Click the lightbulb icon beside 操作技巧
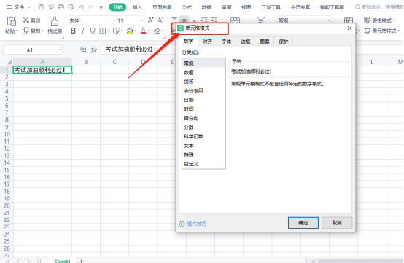 (182, 224)
